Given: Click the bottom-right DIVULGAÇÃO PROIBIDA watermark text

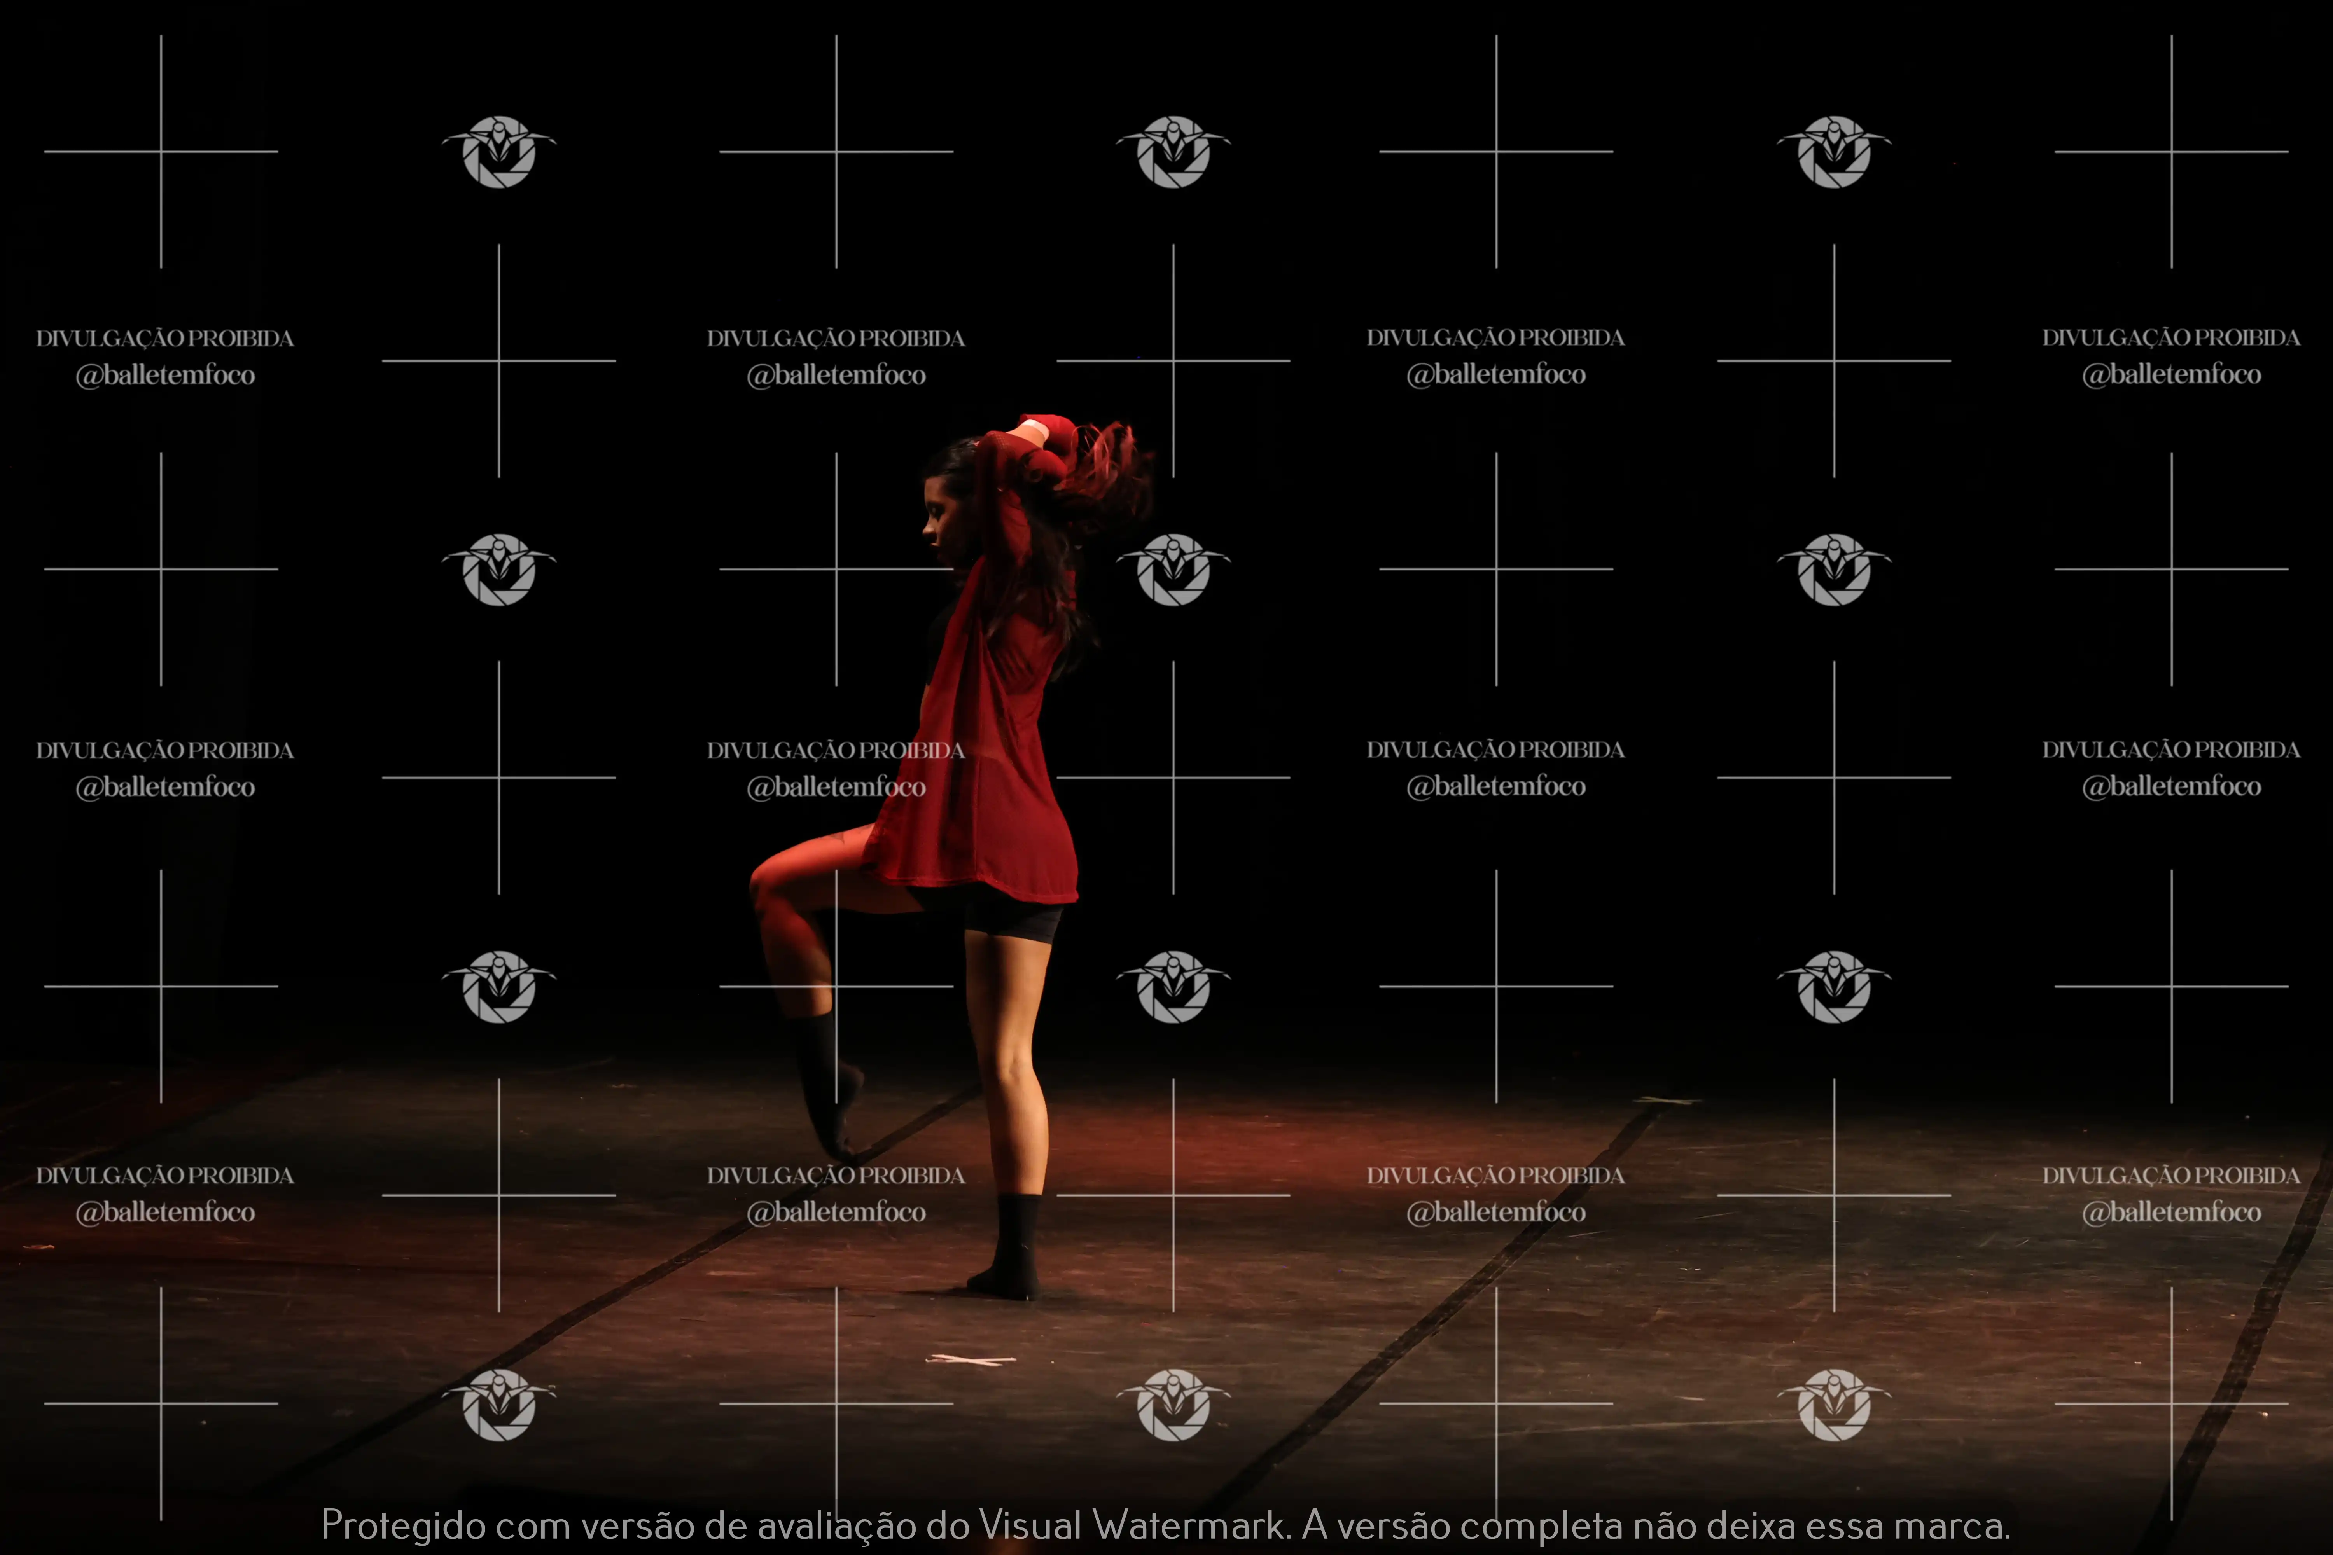Looking at the screenshot, I should 2170,1175.
